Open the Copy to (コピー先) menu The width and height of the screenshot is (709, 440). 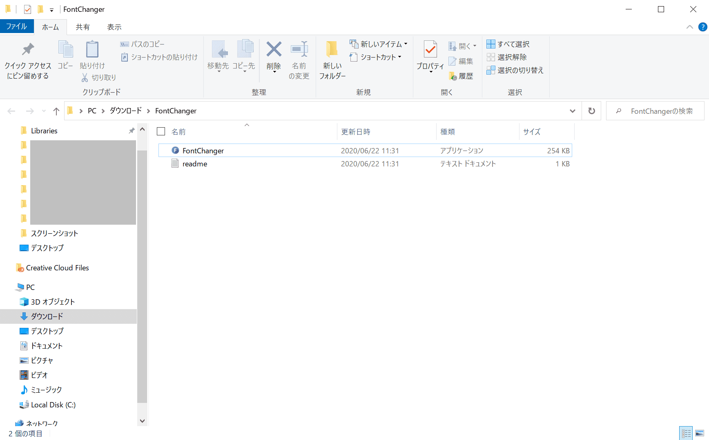244,56
